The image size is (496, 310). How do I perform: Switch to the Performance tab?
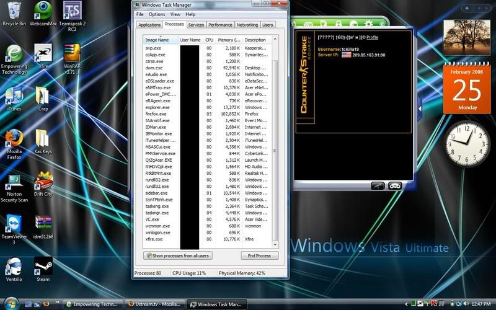pyautogui.click(x=220, y=25)
